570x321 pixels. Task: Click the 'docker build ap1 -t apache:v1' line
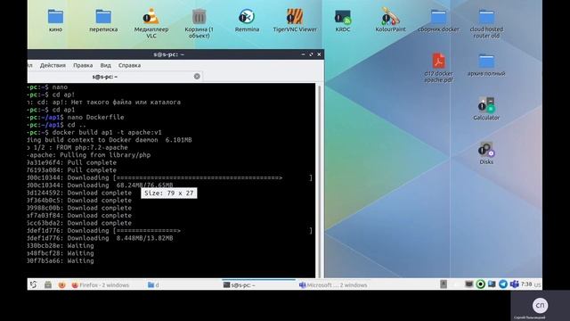[x=107, y=133]
